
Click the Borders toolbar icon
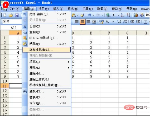pos(146,22)
